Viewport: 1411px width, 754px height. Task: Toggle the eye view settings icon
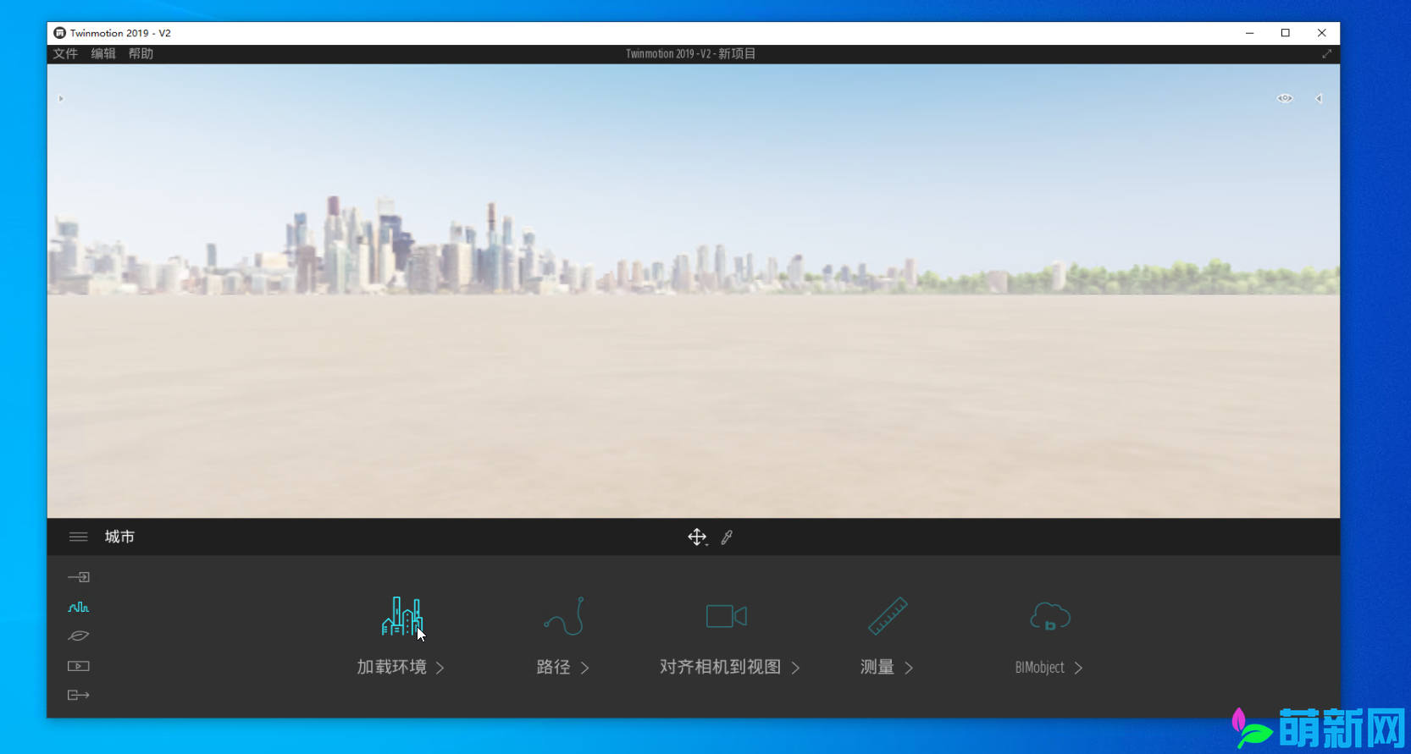click(1285, 98)
